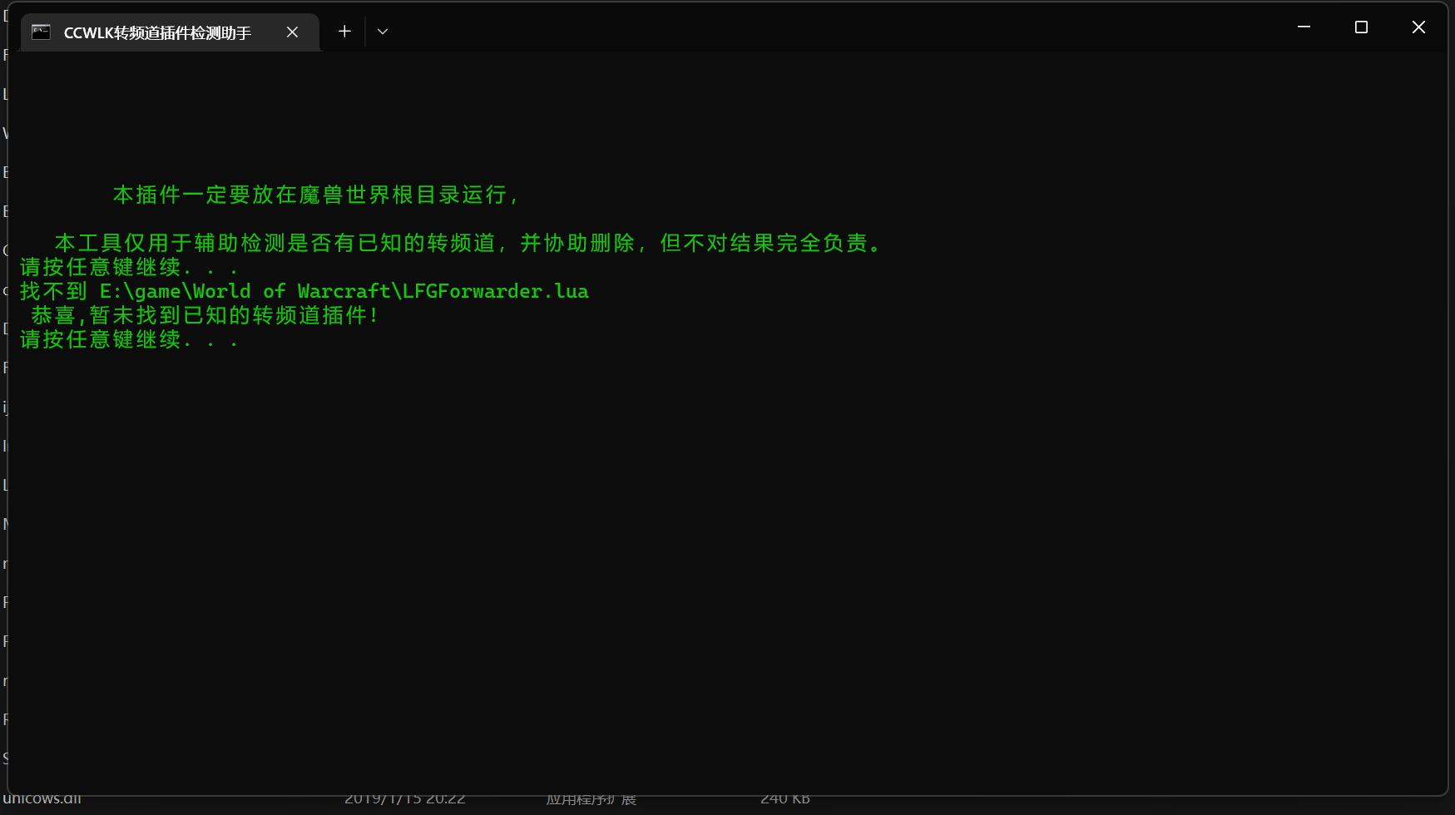This screenshot has width=1455, height=815.
Task: Click the command prompt icon on the tab
Action: [x=40, y=32]
